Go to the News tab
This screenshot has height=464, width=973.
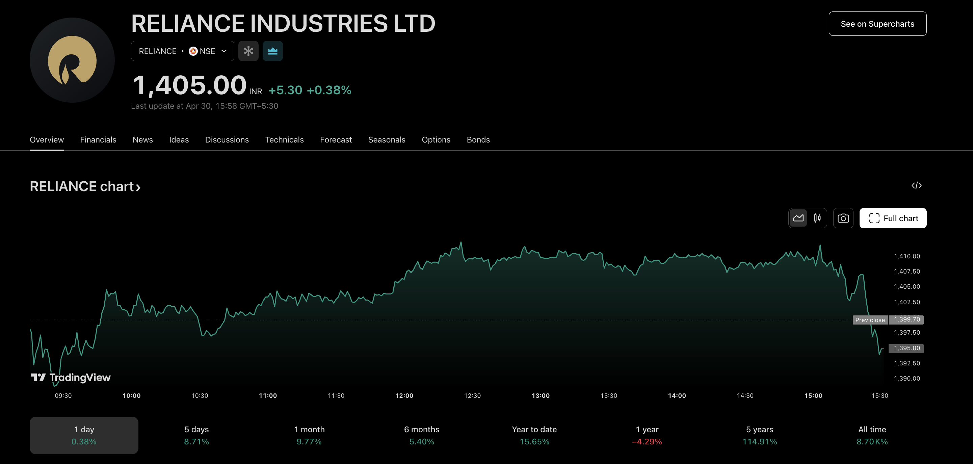pos(143,140)
